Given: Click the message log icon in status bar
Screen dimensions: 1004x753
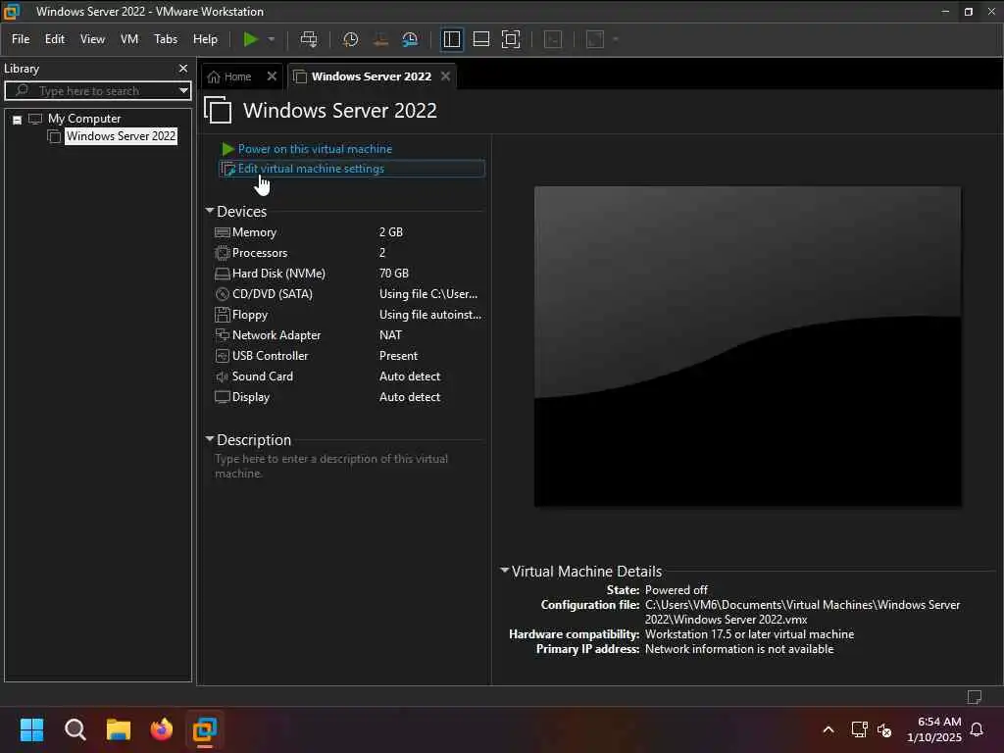Looking at the screenshot, I should (x=975, y=697).
